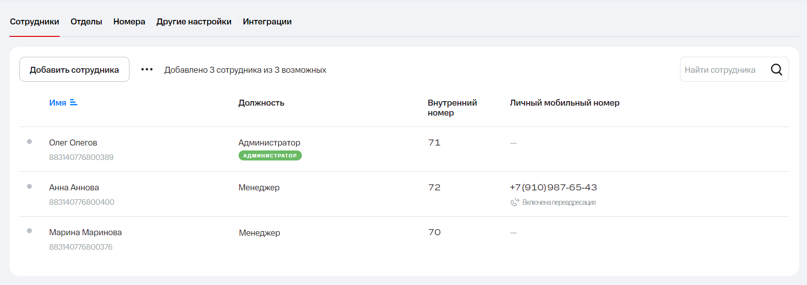Click the name column sort icon

[74, 103]
